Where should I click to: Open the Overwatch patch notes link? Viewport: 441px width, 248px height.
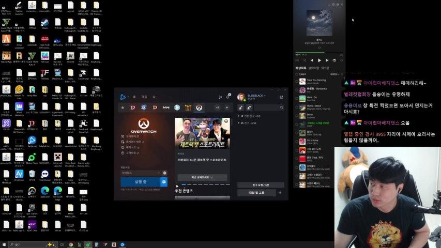[130, 147]
